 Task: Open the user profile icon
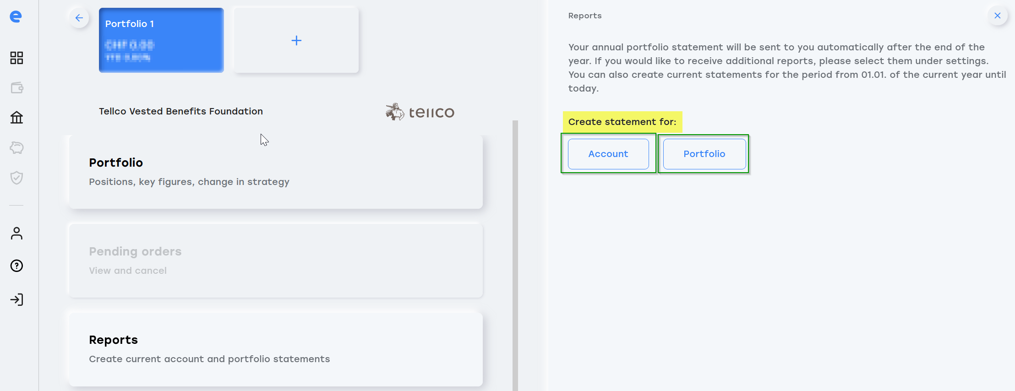[16, 234]
